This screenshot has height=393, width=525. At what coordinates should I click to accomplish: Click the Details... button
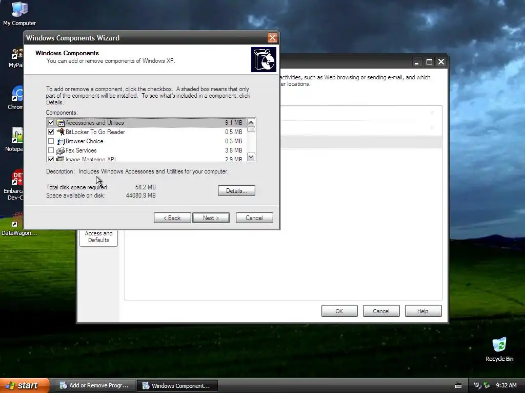[236, 191]
